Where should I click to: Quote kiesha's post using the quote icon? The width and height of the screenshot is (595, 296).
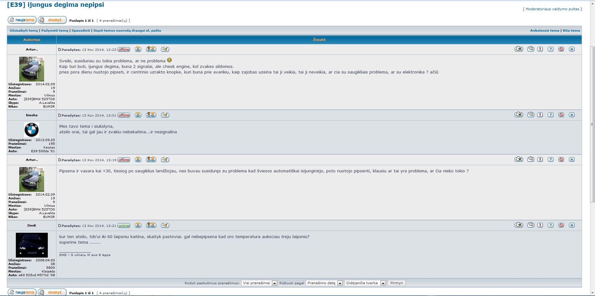pos(531,115)
